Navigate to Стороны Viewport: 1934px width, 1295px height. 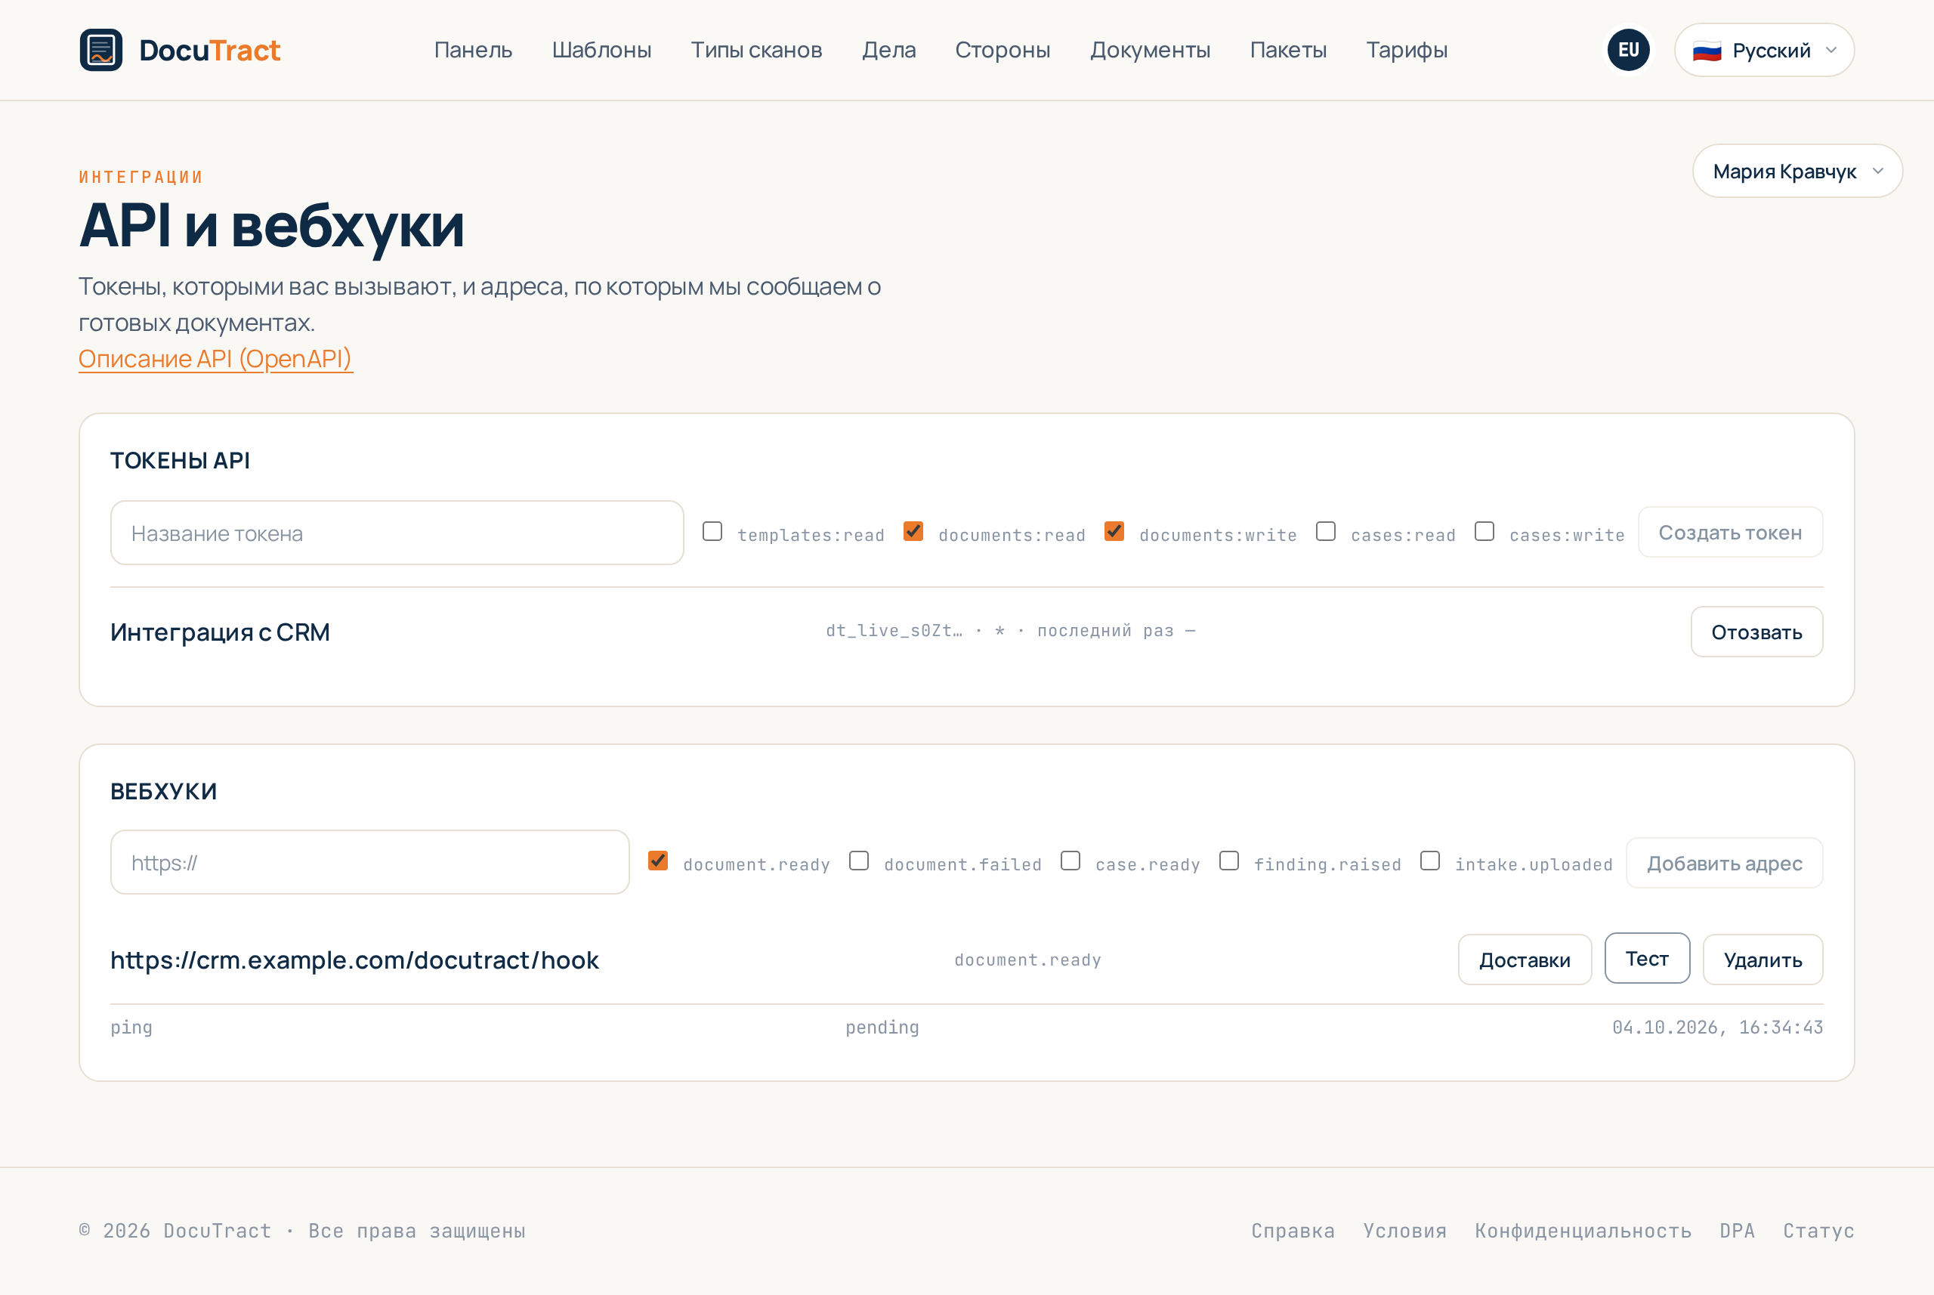point(1003,51)
